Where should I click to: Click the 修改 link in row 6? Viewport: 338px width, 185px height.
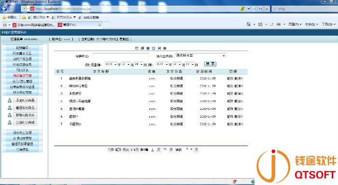(x=230, y=117)
